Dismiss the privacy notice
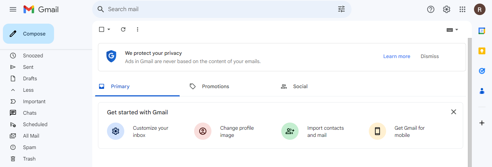The height and width of the screenshot is (167, 492). 430,56
